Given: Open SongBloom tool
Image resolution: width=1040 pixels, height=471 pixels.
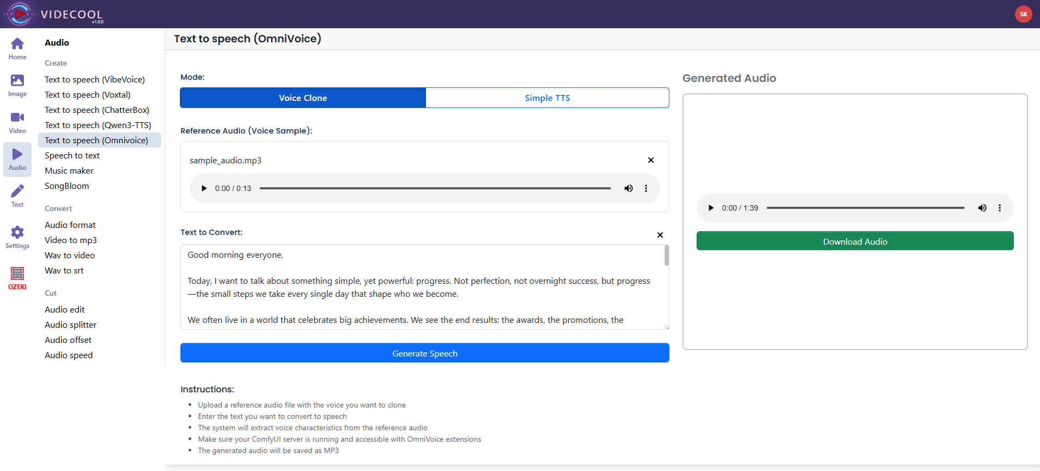Looking at the screenshot, I should pyautogui.click(x=67, y=186).
